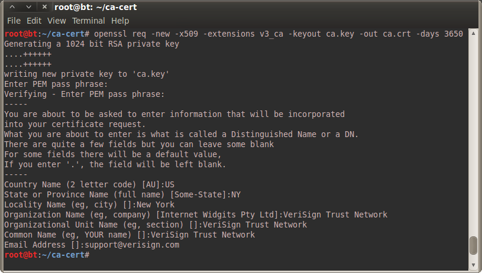Click the vertical scrollbar thumb

point(473,246)
